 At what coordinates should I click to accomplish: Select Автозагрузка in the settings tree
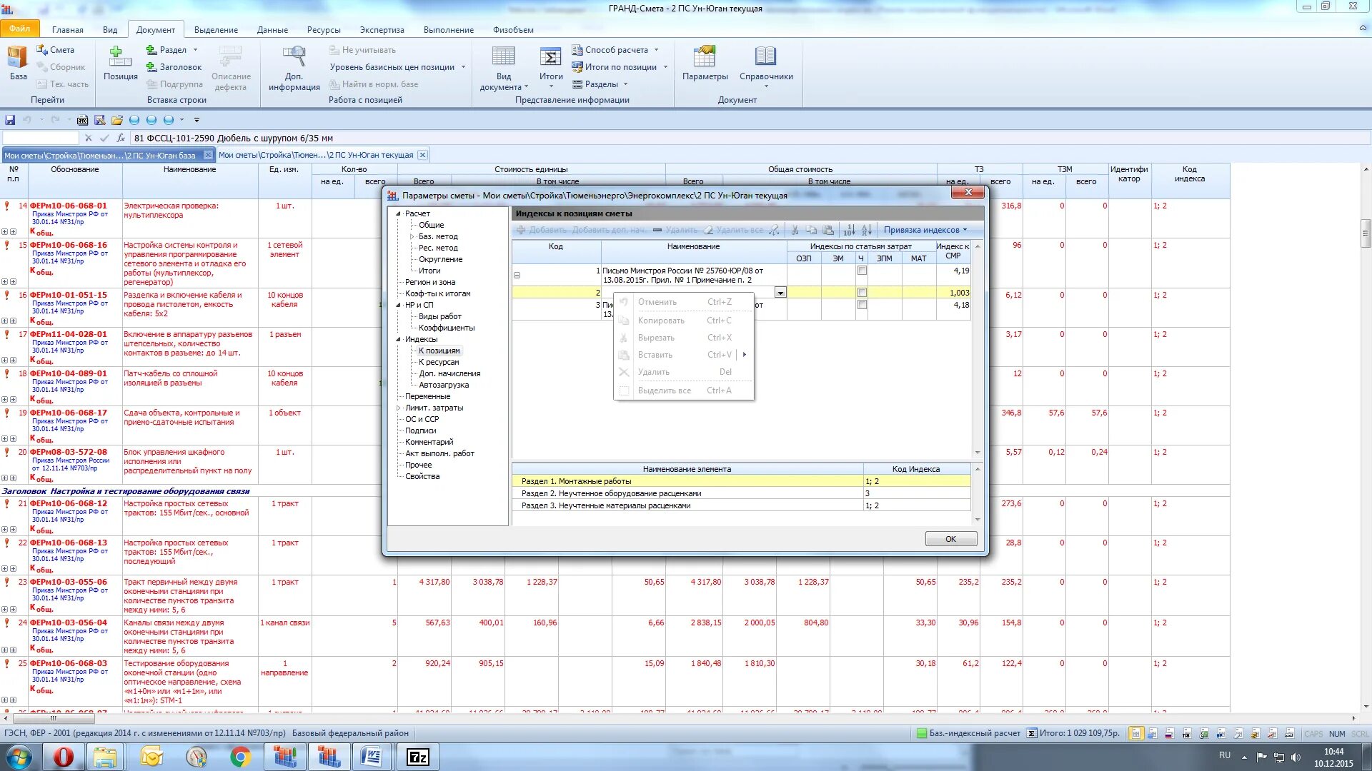coord(444,385)
